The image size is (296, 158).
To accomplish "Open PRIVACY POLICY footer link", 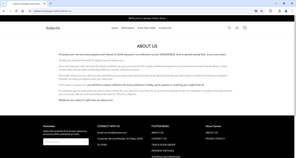I will (x=215, y=139).
